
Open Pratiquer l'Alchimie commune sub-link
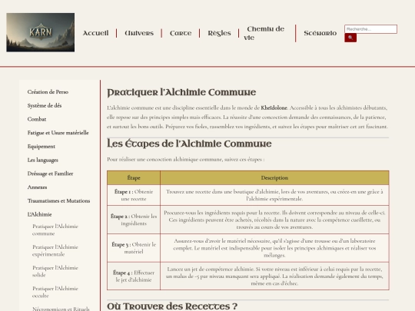click(x=55, y=230)
